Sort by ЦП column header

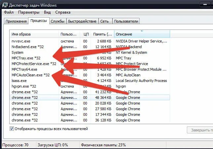tap(86, 34)
